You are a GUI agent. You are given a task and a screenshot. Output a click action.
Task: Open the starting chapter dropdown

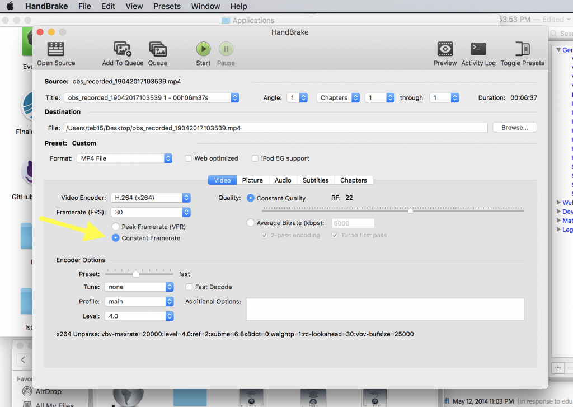tap(380, 97)
